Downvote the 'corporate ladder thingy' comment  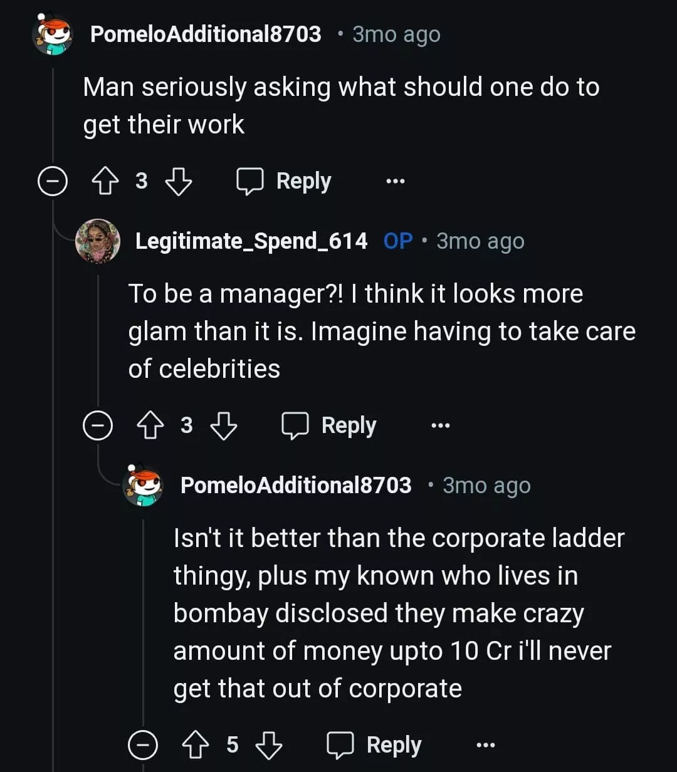pyautogui.click(x=269, y=745)
